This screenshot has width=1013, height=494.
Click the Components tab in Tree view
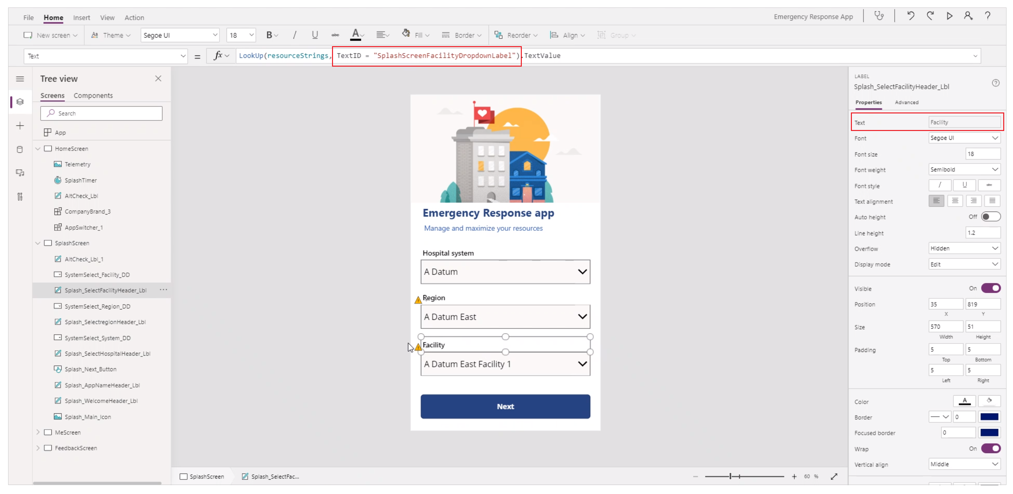click(x=93, y=96)
